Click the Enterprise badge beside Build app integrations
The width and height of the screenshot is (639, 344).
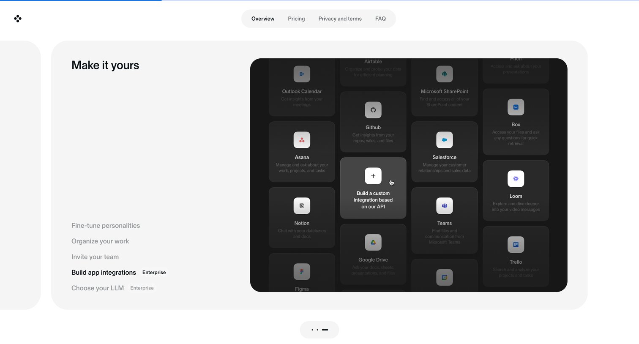pos(154,273)
